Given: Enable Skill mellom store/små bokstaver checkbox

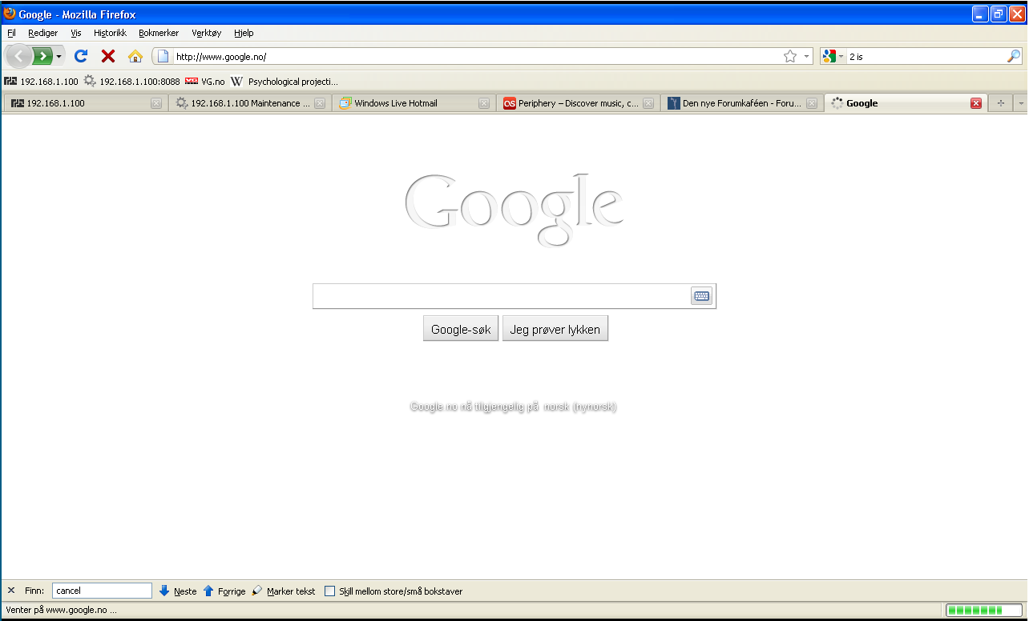Looking at the screenshot, I should (x=329, y=591).
